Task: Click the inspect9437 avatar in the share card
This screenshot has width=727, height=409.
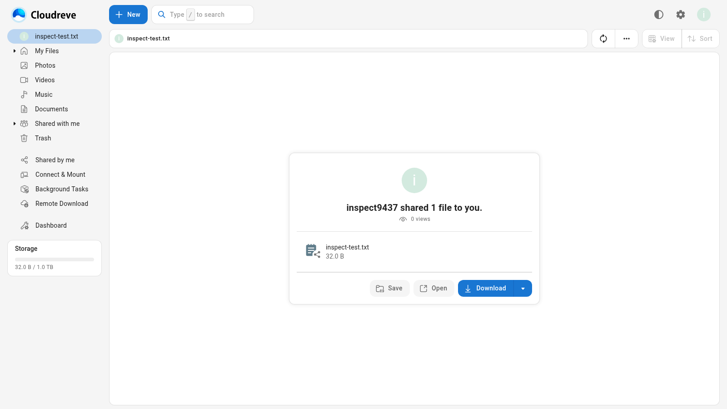Action: point(414,180)
